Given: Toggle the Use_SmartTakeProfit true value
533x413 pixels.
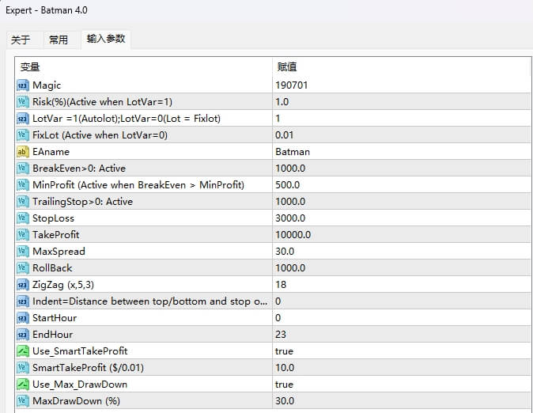Looking at the screenshot, I should [285, 351].
